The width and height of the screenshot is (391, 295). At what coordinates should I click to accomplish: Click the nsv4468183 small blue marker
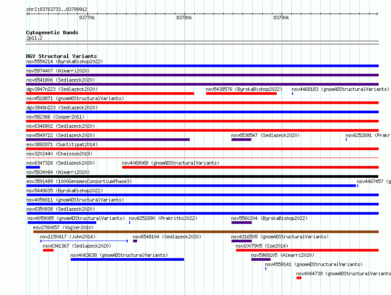(293, 94)
